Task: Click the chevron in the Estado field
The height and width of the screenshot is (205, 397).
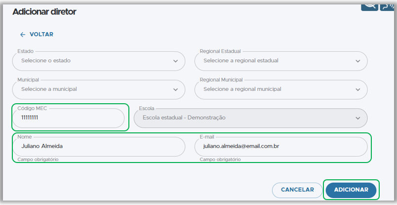Action: (x=175, y=61)
